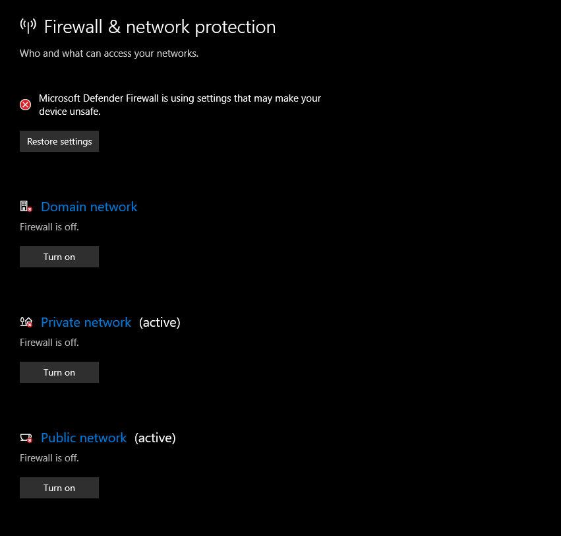The image size is (561, 536).
Task: Click the "Who and what can access" subtitle
Action: (109, 53)
